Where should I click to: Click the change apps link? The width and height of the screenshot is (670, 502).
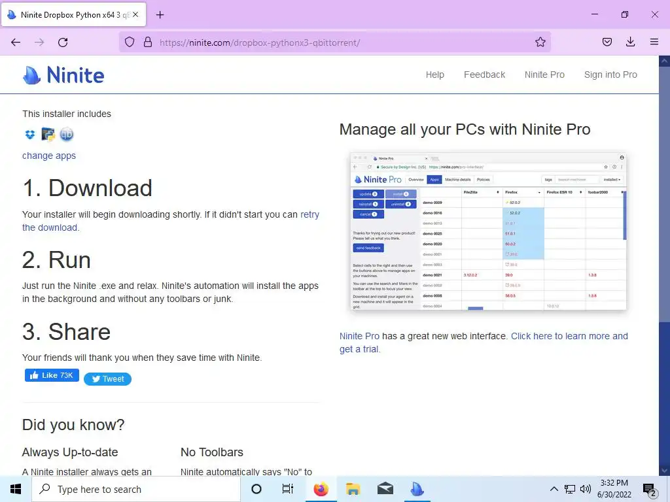(49, 156)
